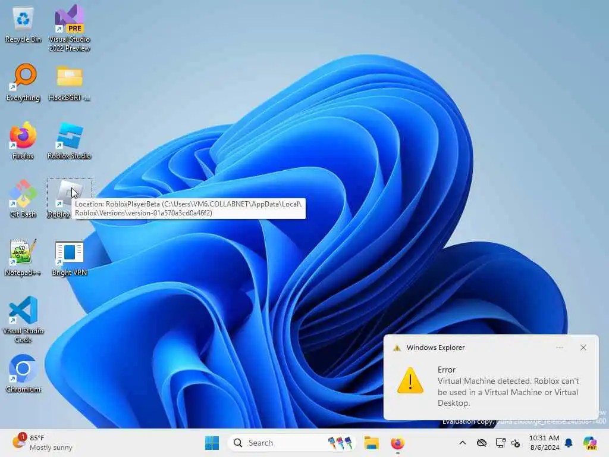Open the Chromium desktop shortcut

pyautogui.click(x=23, y=374)
